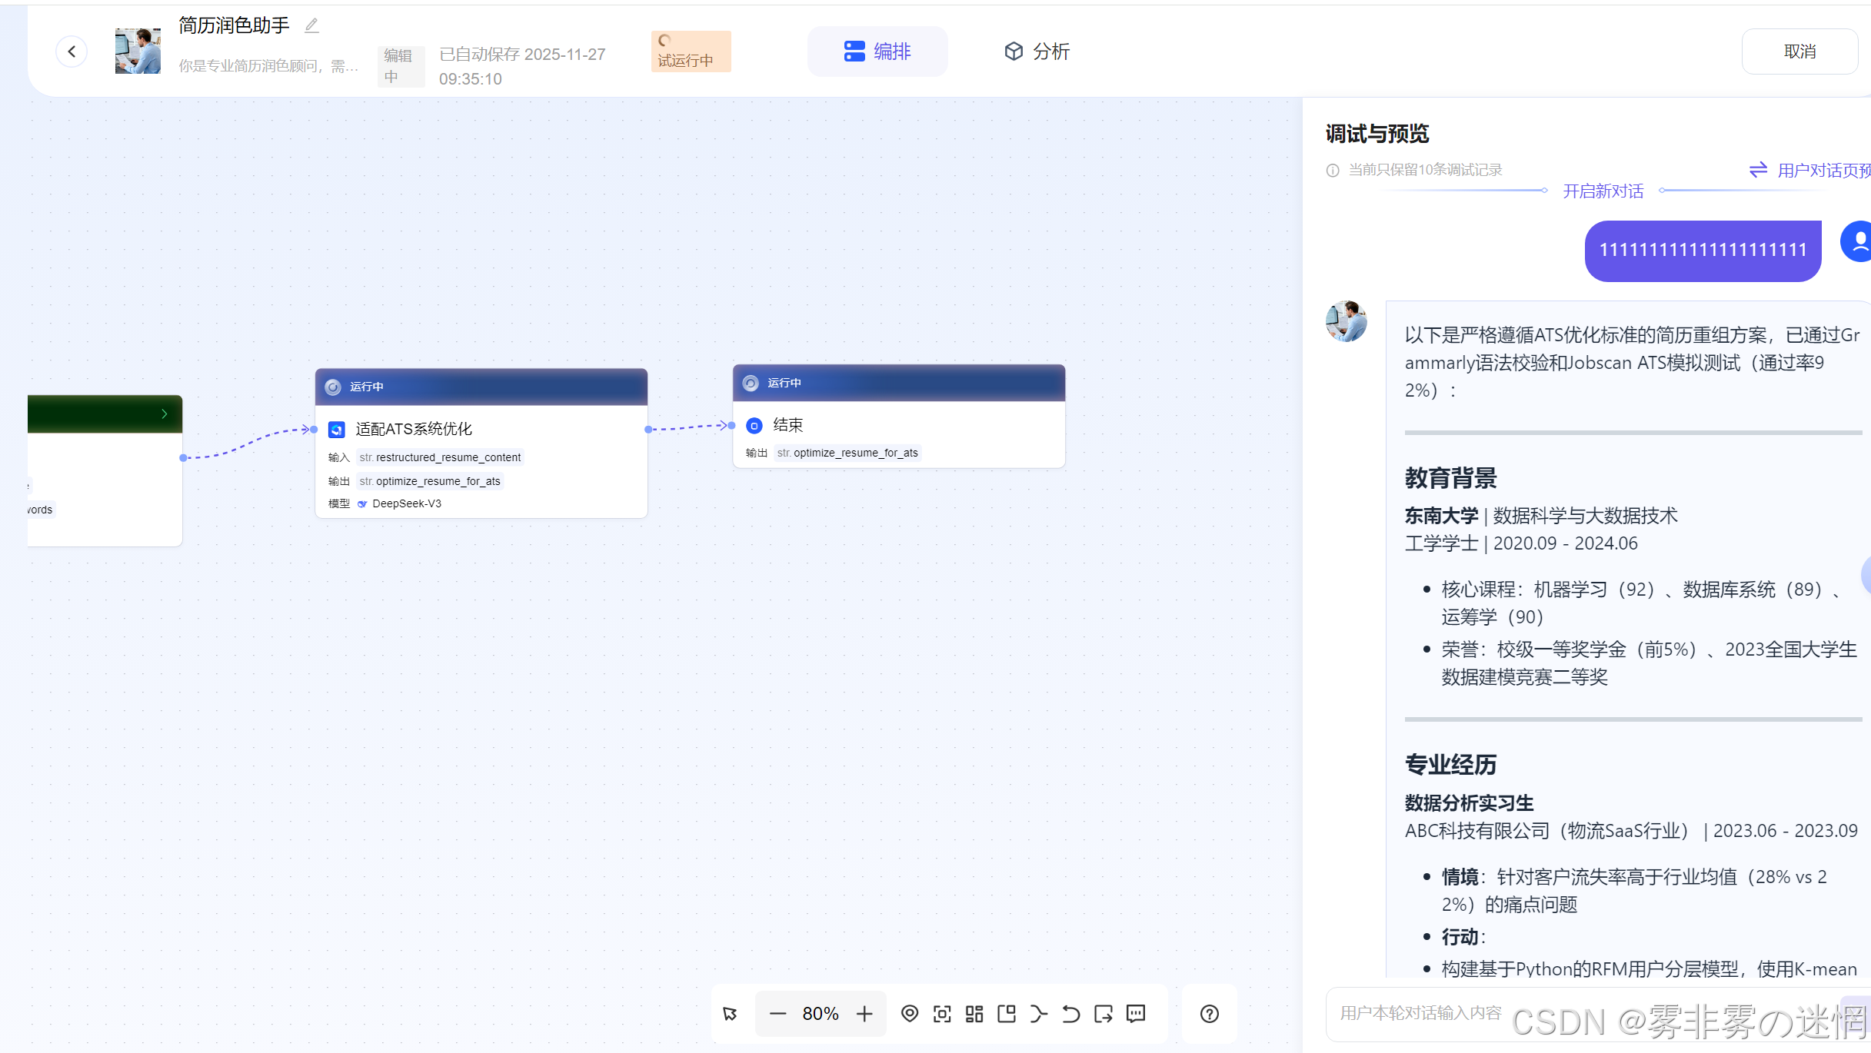The height and width of the screenshot is (1053, 1871).
Task: Switch to the 编排 tab
Action: tap(877, 51)
